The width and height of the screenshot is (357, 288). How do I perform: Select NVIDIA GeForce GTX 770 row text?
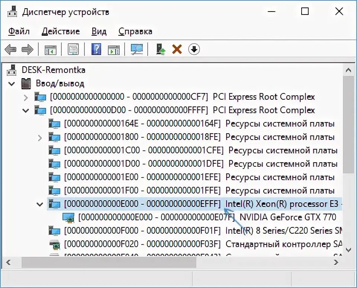pos(207,217)
